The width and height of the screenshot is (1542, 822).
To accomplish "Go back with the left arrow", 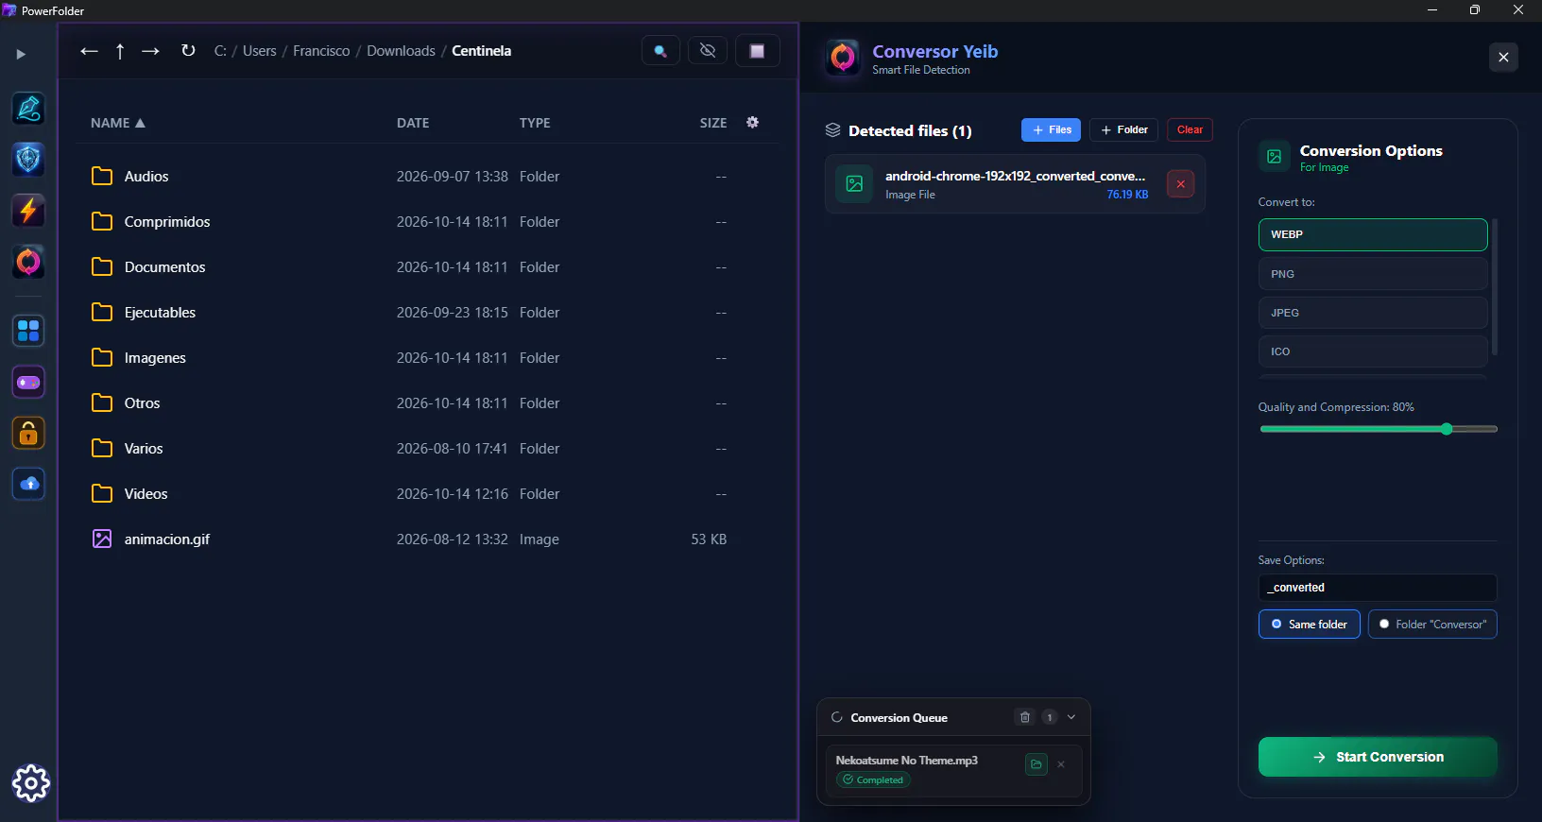I will coord(89,51).
